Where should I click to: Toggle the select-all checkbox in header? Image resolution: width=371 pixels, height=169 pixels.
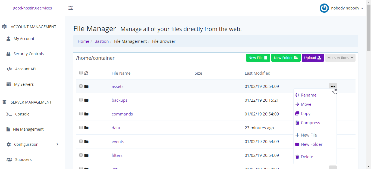[x=81, y=73]
